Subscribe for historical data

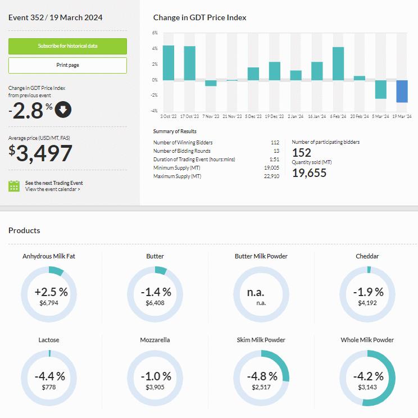pyautogui.click(x=68, y=46)
